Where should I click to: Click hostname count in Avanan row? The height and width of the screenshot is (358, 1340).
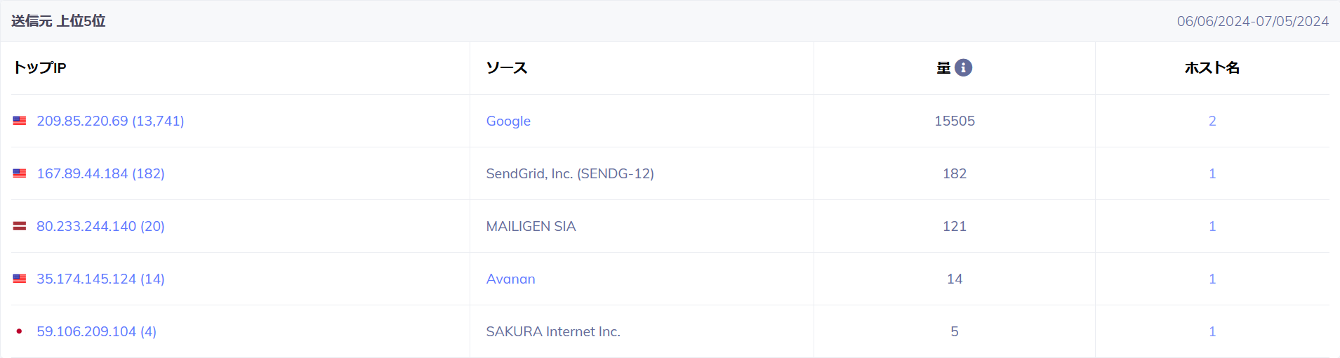[1212, 279]
